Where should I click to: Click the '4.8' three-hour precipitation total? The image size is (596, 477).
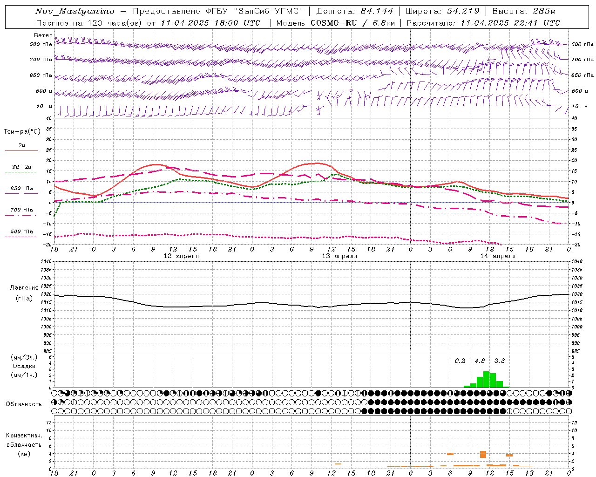point(480,361)
